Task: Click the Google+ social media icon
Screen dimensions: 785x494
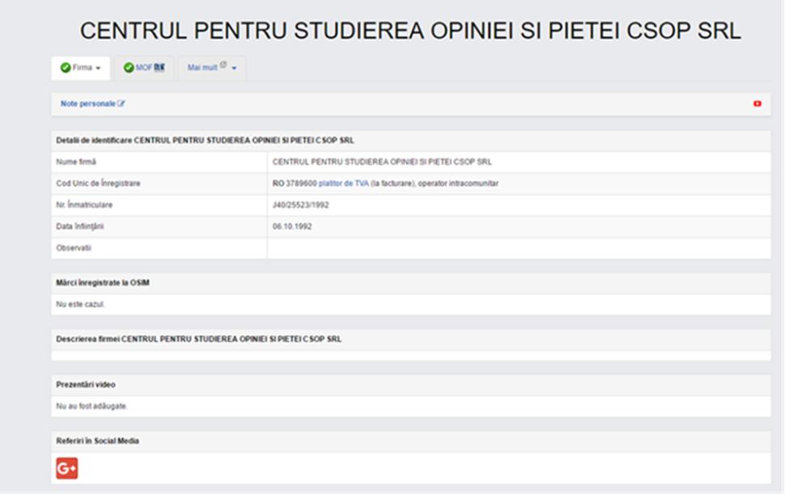Action: pos(66,468)
